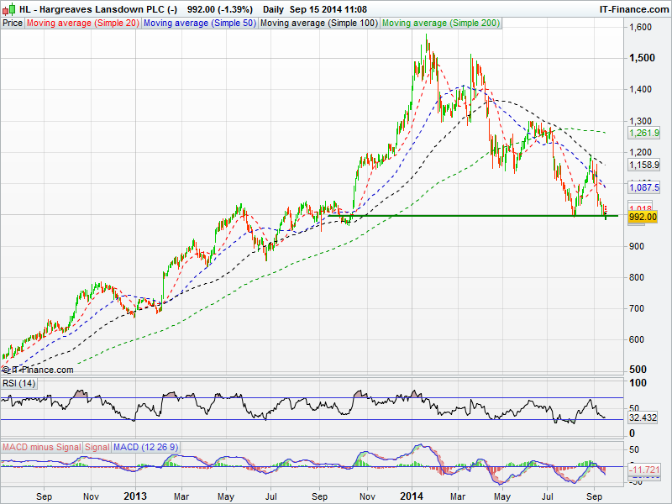Select the Moving average (Simple 20) label
Viewport: 672px width, 504px height.
(x=82, y=24)
